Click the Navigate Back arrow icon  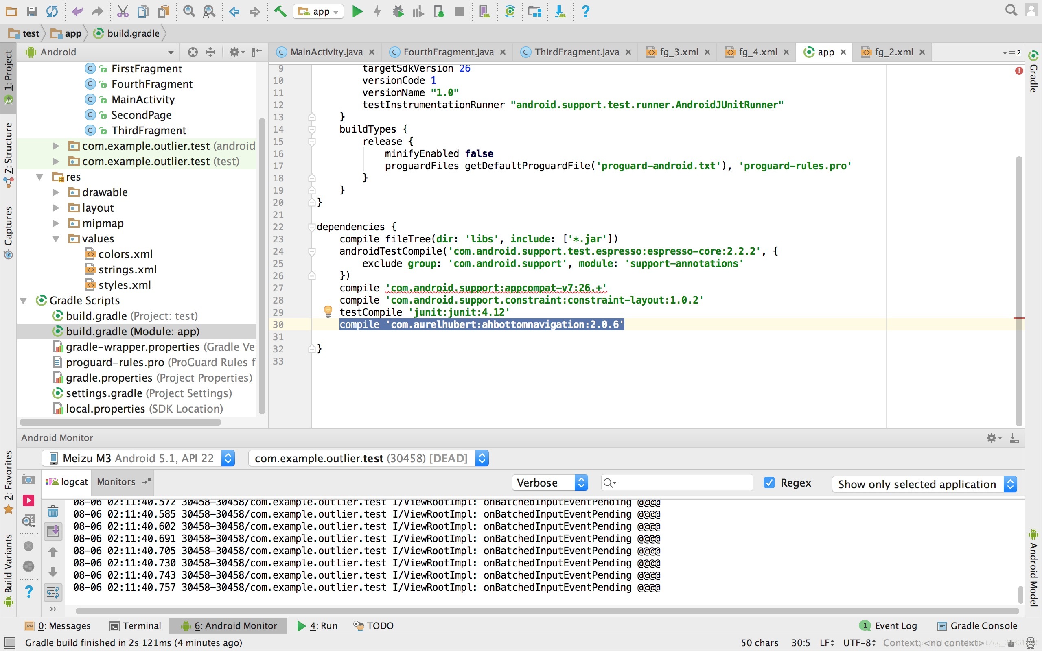[x=234, y=11]
